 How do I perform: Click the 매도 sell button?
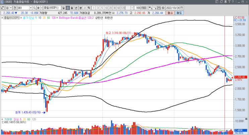point(179,13)
